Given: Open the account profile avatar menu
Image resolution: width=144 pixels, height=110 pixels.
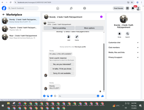Looking at the screenshot, I should pyautogui.click(x=138, y=8).
